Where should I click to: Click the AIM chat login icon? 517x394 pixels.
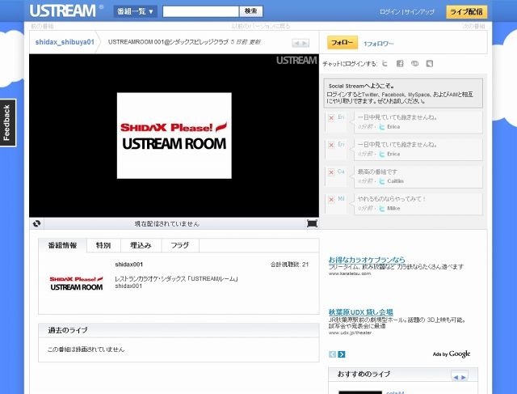[x=429, y=63]
